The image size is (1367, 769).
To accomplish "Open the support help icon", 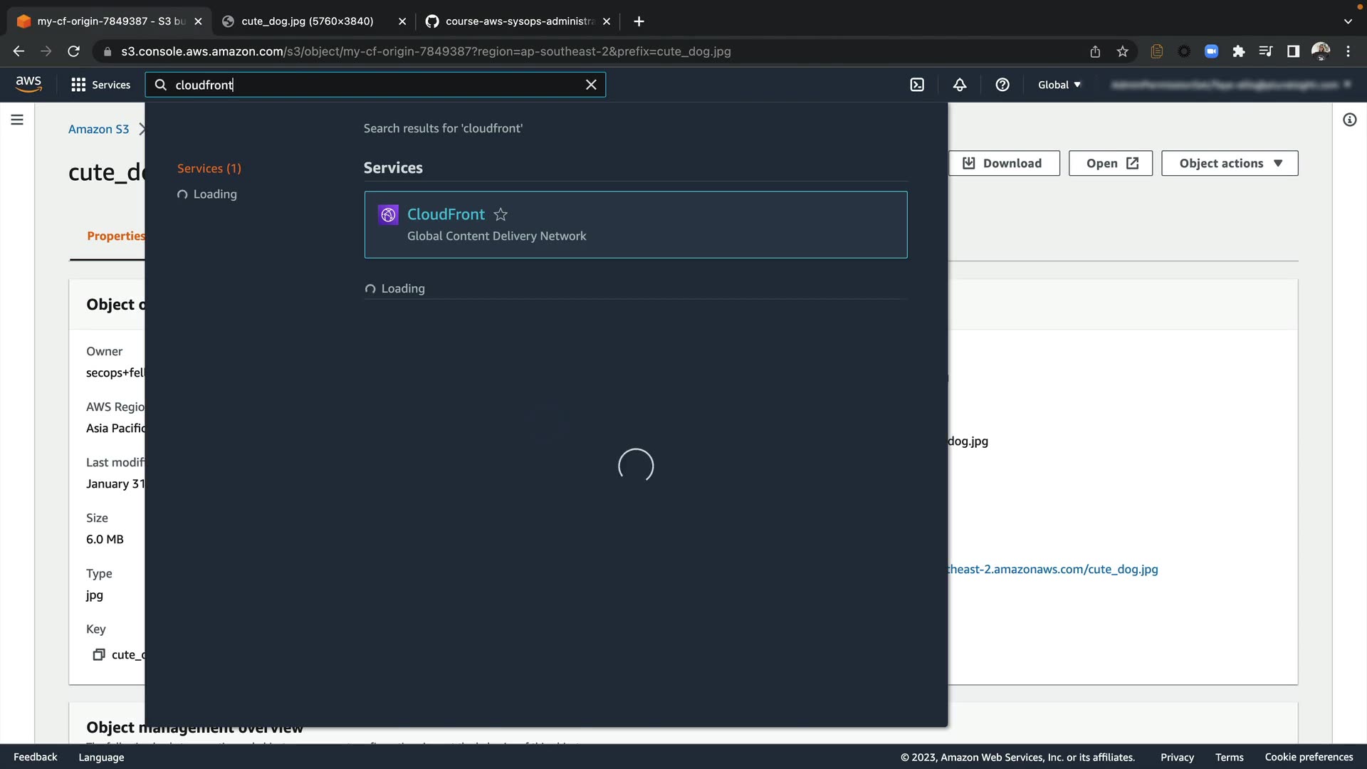I will click(1002, 85).
